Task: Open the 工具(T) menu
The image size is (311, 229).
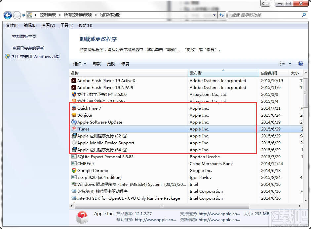Action: tap(67, 25)
